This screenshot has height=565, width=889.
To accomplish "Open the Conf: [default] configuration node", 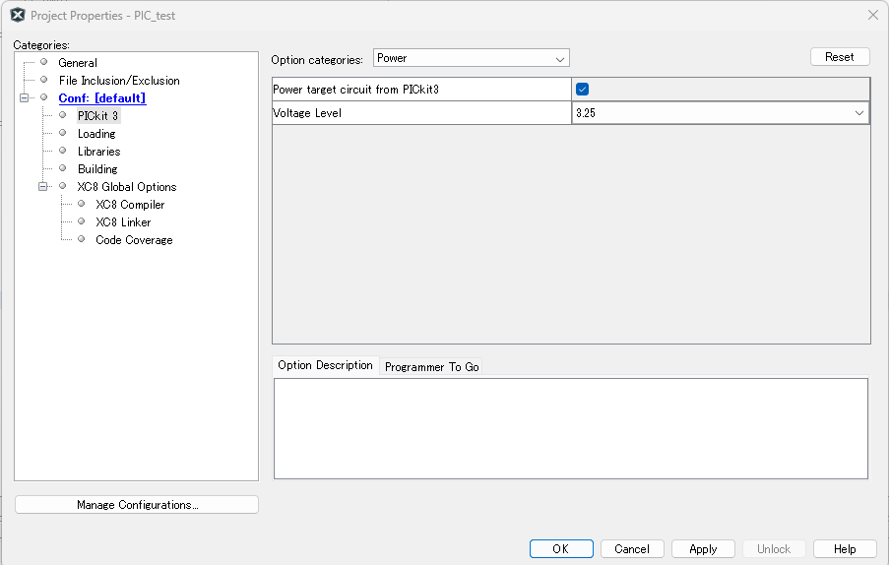I will point(101,98).
